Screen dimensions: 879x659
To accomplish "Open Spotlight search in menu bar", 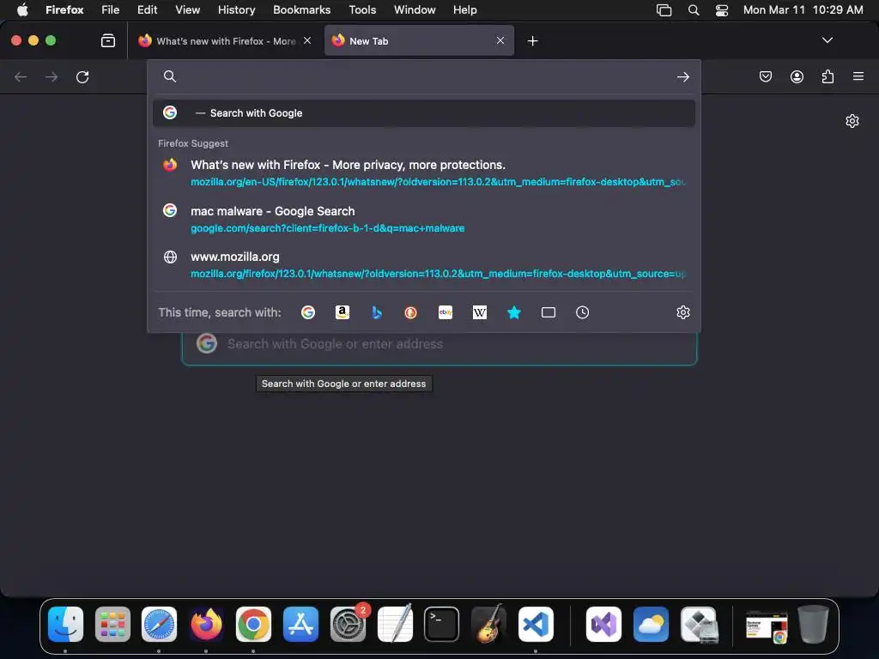I will 694,10.
